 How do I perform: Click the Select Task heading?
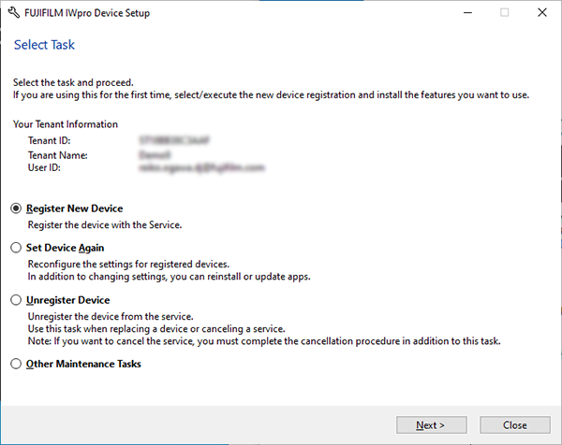click(x=44, y=45)
